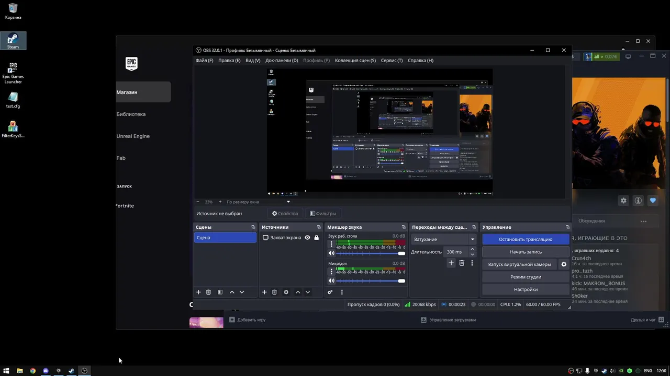Undock the Управление panel
Screen dimensions: 670x376
coord(567,227)
